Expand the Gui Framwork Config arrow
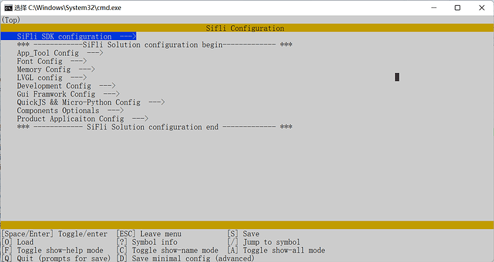 tap(112, 94)
